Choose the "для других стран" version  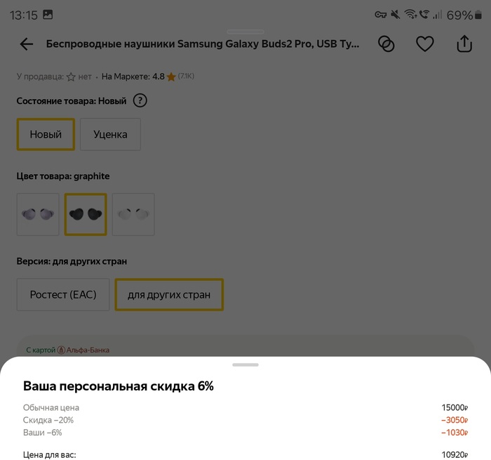click(169, 294)
